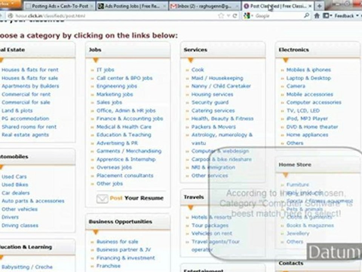Viewport: 362px width, 272px height.
Task: Select Financing & investment link
Action: pyautogui.click(x=126, y=258)
